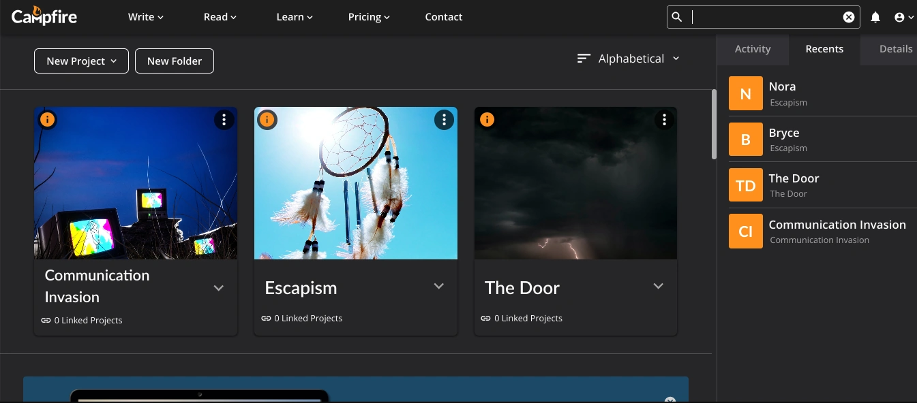Click the info icon on Communication Invasion card

(x=47, y=119)
